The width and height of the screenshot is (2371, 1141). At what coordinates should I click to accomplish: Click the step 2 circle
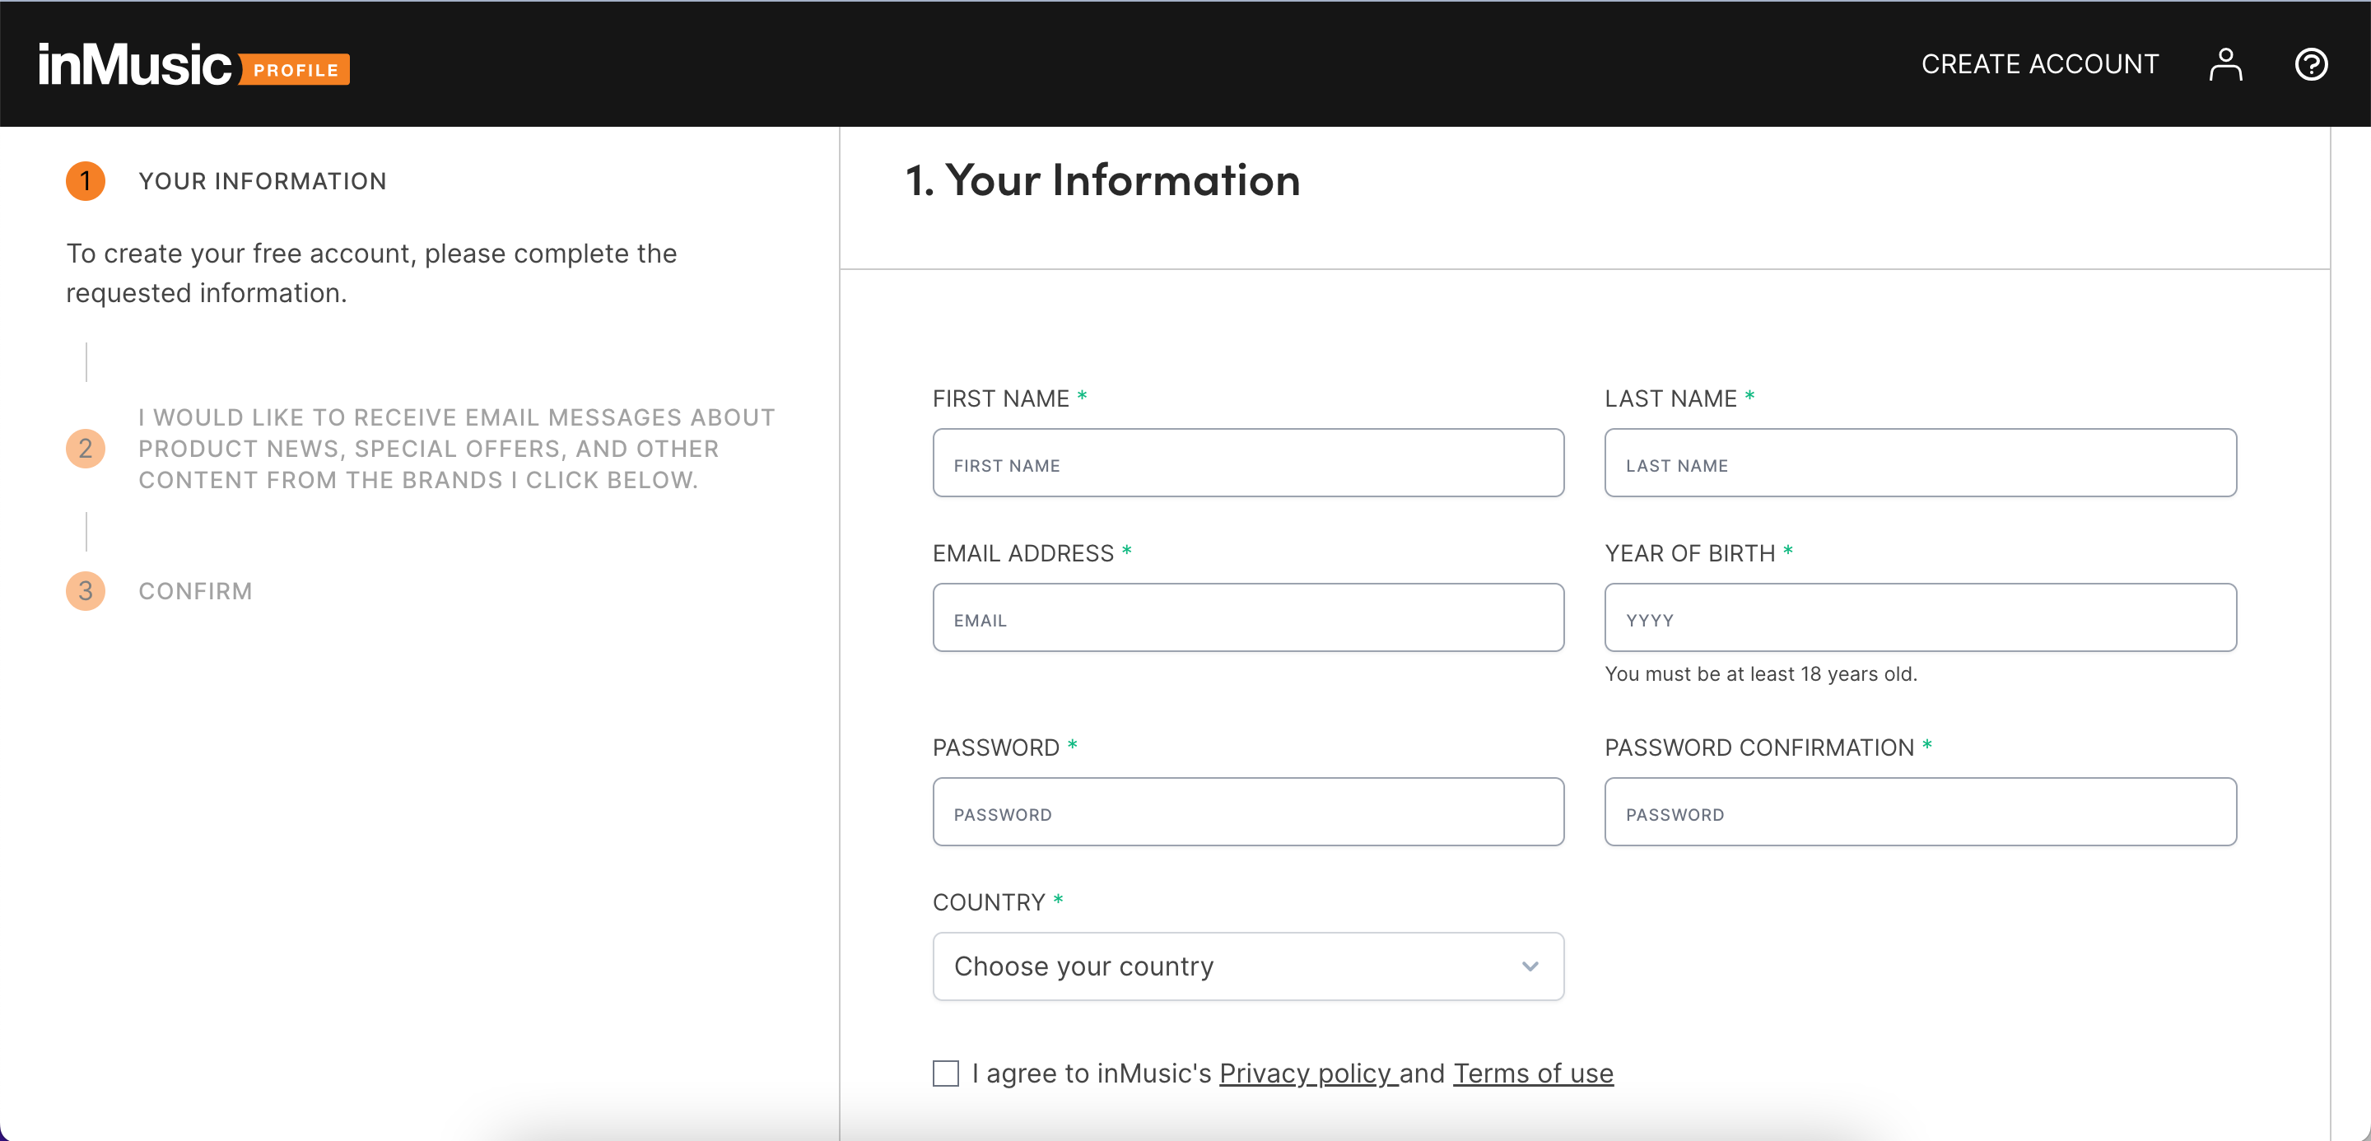click(x=86, y=449)
